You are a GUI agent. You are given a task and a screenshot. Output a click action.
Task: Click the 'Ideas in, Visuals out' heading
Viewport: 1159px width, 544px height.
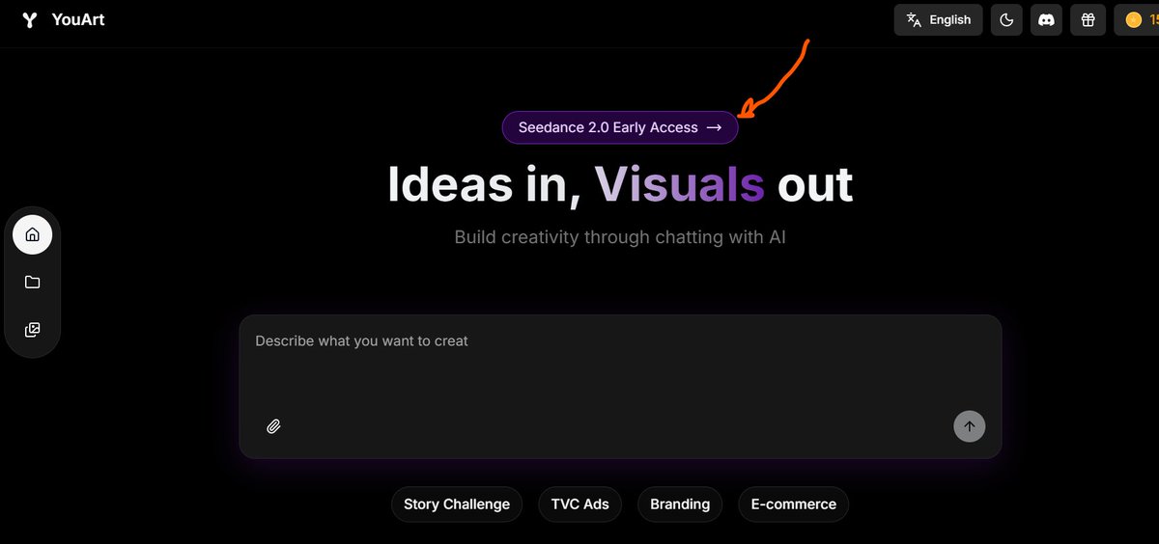pyautogui.click(x=620, y=184)
